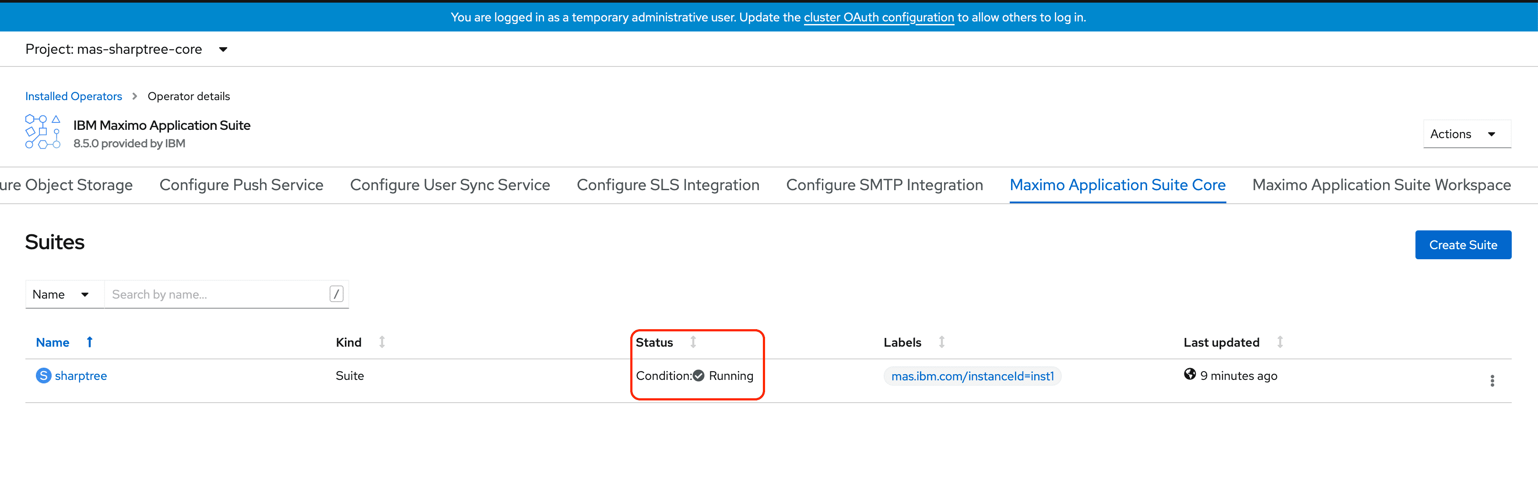
Task: Open the sharptree suite link
Action: pos(81,376)
